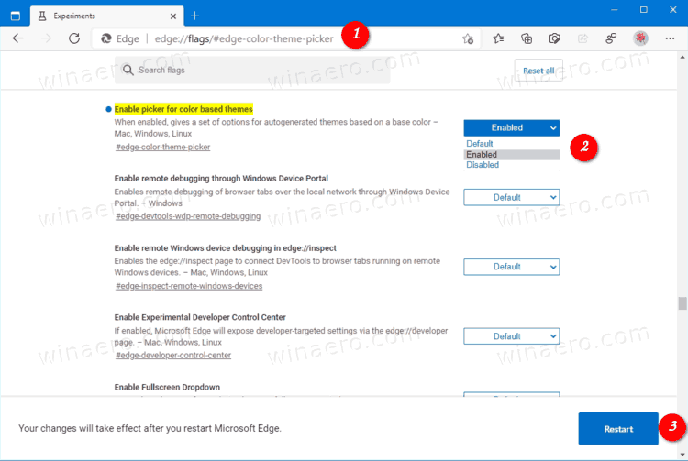
Task: Click Enable Fullscreen Dropdown heading
Action: tap(167, 387)
